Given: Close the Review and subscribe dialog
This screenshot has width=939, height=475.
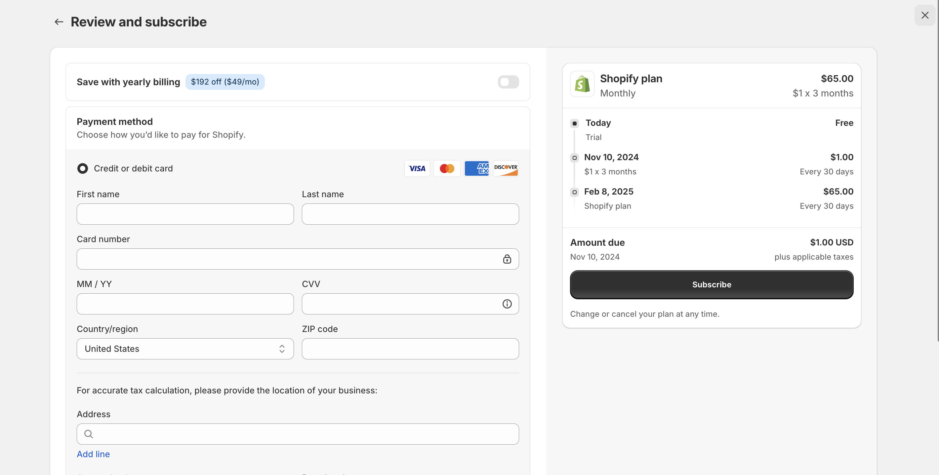Looking at the screenshot, I should click(x=925, y=15).
